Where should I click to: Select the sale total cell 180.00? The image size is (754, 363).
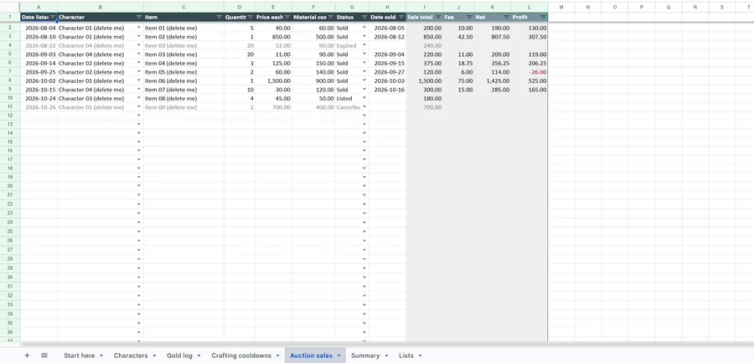[x=424, y=98]
